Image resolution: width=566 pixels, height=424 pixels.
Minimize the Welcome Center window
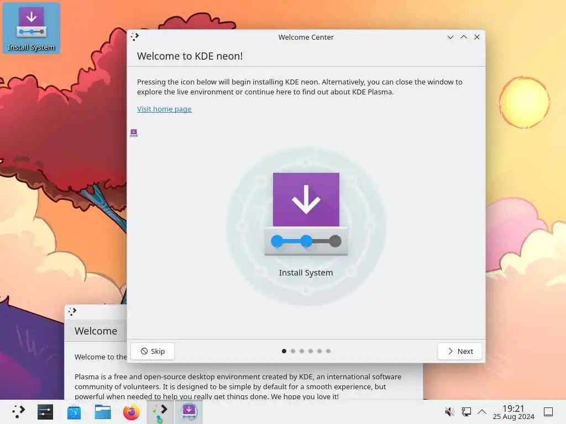450,37
